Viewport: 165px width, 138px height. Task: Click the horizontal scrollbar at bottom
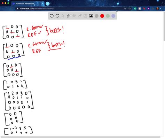[80, 137]
